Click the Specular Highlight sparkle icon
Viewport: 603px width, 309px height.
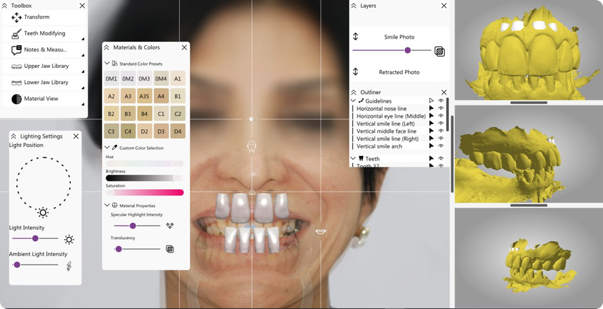[x=169, y=226]
